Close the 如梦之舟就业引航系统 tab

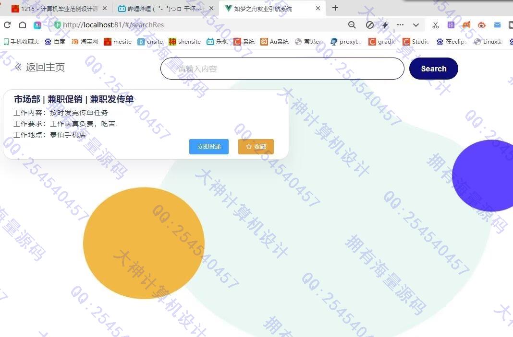318,8
